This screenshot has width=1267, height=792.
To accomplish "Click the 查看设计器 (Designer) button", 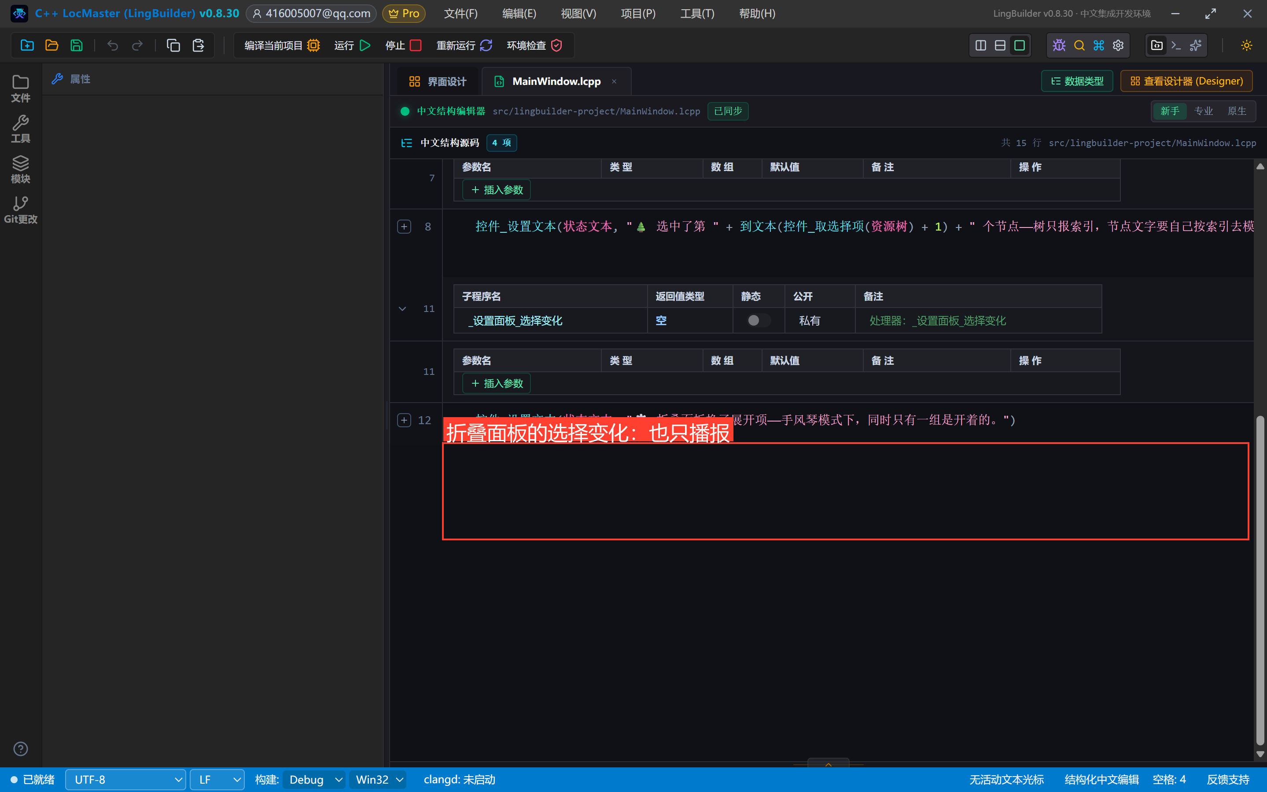I will point(1186,81).
